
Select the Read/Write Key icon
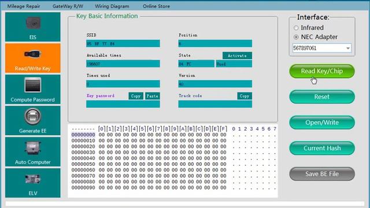(33, 58)
